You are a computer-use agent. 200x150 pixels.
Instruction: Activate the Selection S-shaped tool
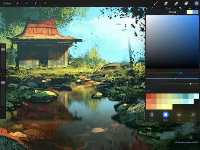[36, 3]
